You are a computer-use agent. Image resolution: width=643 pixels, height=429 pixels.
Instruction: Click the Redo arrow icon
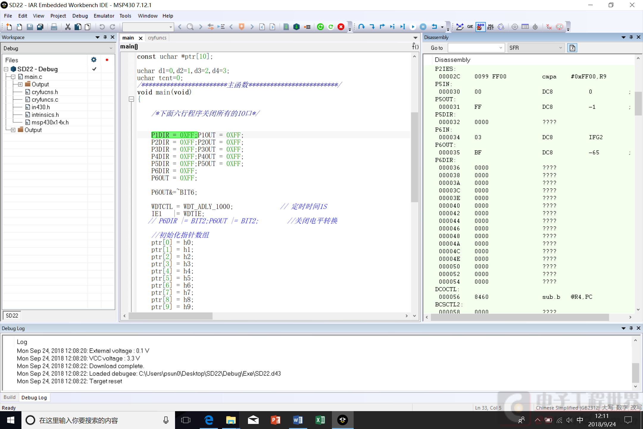[x=112, y=27]
